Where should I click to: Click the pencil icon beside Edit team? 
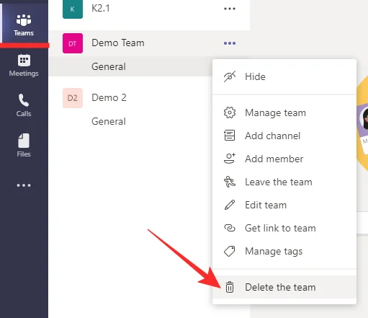click(230, 205)
